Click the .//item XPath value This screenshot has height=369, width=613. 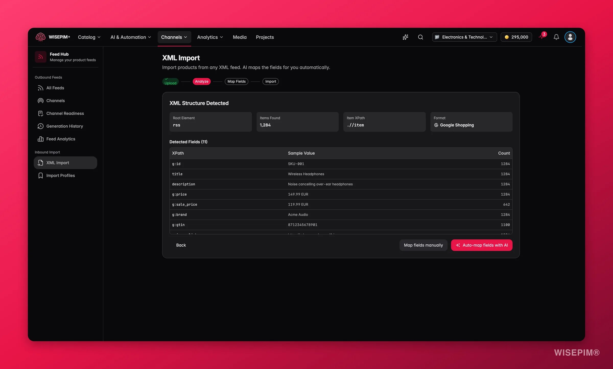click(x=355, y=125)
